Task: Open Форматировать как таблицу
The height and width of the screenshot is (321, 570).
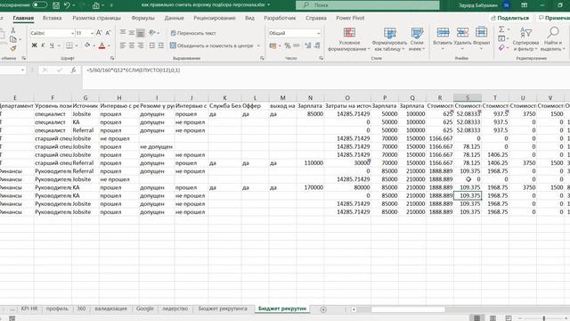Action: click(x=390, y=39)
